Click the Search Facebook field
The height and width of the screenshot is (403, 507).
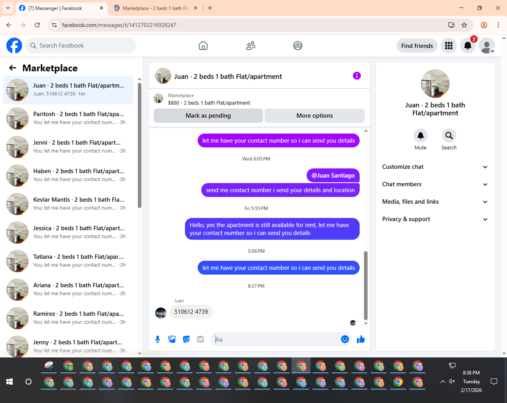coord(81,46)
